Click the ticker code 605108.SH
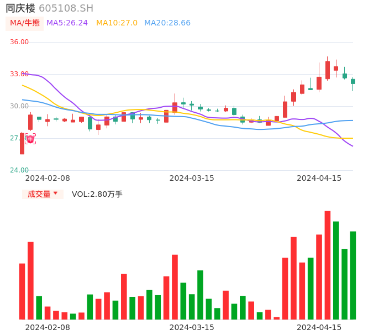The height and width of the screenshot is (335, 379). tap(66, 8)
